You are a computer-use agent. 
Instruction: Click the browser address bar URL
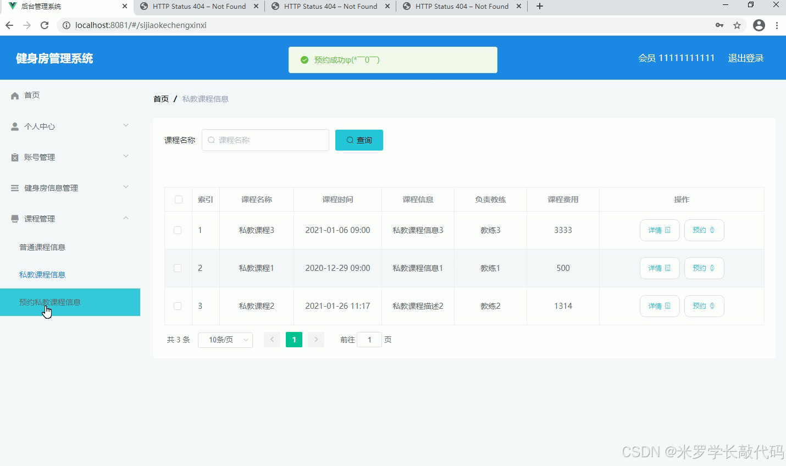pos(141,25)
